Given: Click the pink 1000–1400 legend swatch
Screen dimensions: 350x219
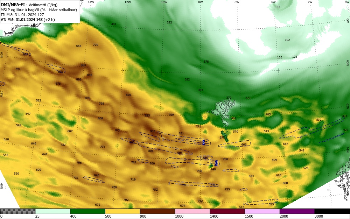Looking at the screenshot, I should click(192, 211).
